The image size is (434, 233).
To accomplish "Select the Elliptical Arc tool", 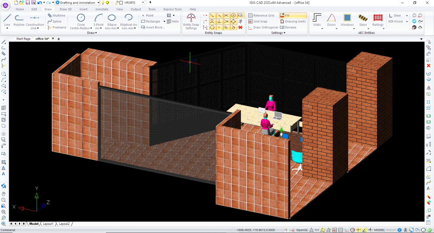I will [129, 21].
